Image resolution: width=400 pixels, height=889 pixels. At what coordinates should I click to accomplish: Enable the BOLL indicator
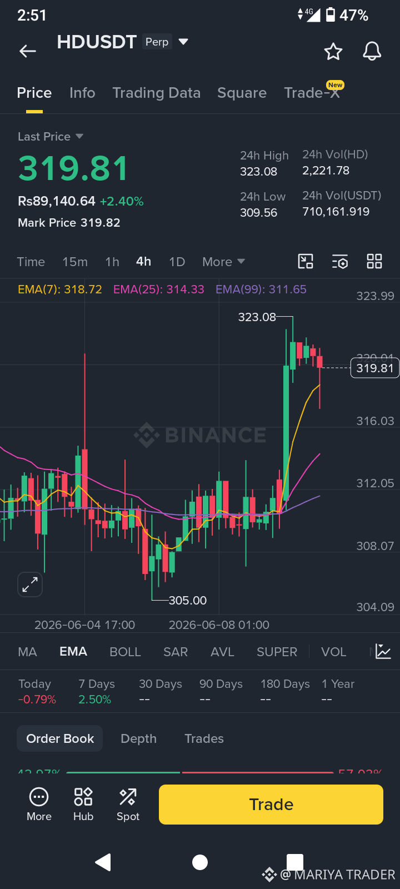126,652
